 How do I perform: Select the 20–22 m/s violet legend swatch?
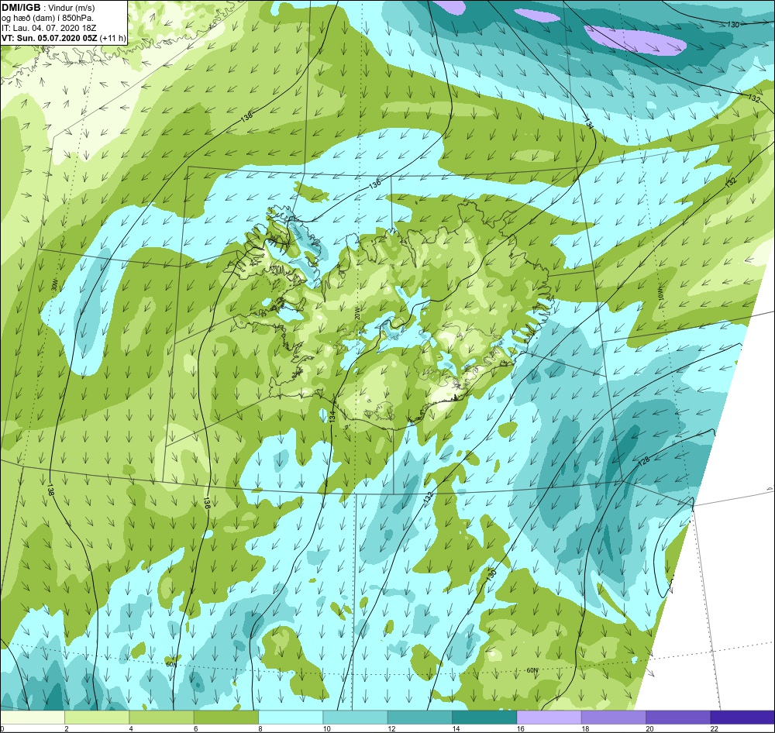point(678,717)
